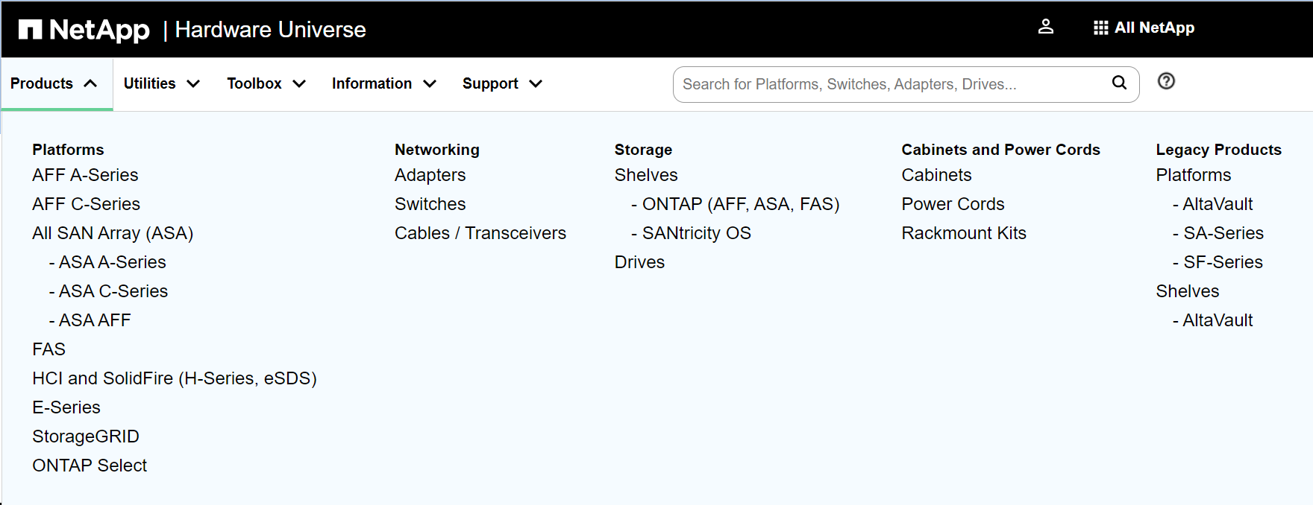Click the NetApp logo
Screen dimensions: 1313x505
pyautogui.click(x=84, y=30)
